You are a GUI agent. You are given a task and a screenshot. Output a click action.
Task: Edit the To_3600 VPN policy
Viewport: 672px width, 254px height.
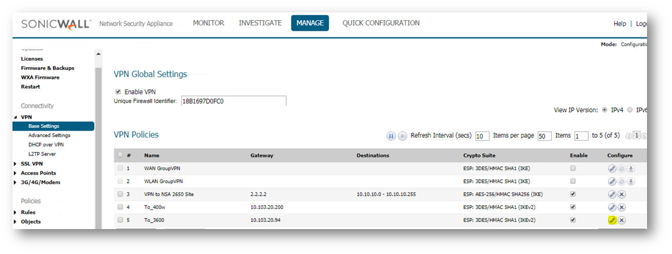coord(612,220)
